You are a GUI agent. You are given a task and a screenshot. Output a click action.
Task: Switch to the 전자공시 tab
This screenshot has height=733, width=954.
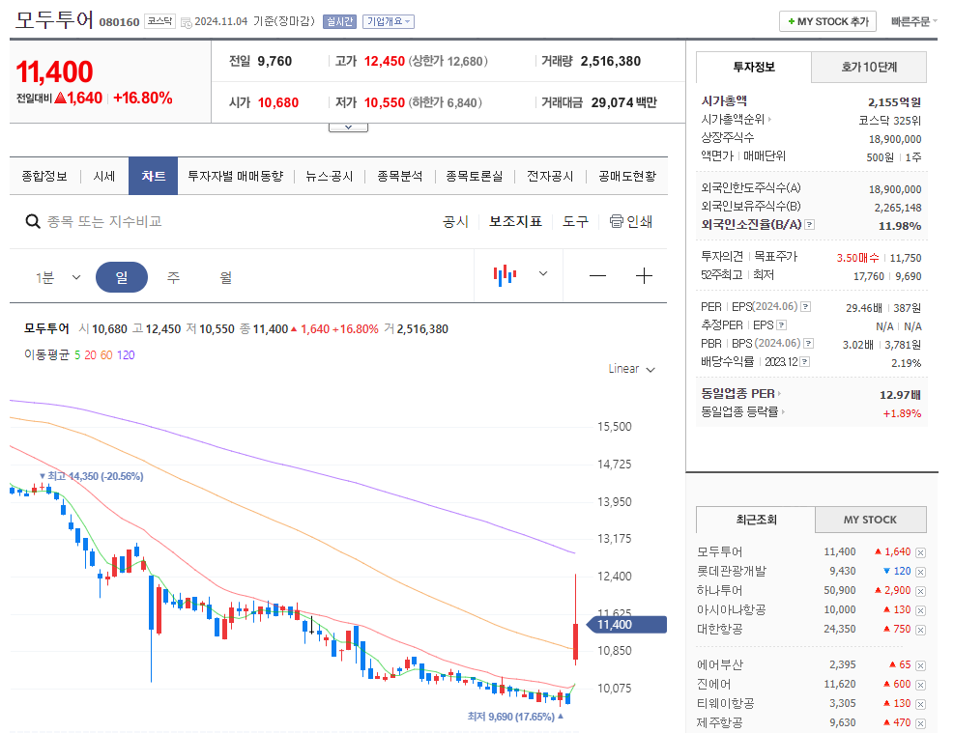(550, 177)
